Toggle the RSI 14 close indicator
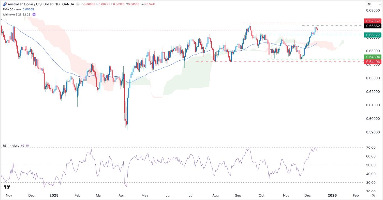The width and height of the screenshot is (383, 200). 11,145
